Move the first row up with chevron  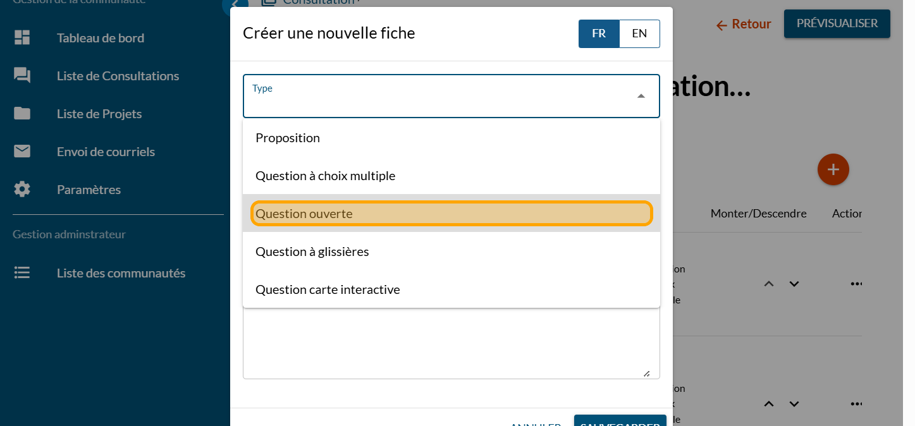click(x=769, y=284)
